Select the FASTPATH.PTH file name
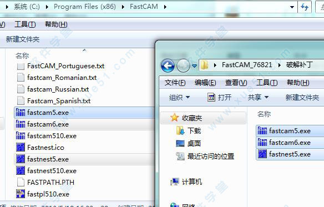The image size is (324, 207). click(x=50, y=183)
